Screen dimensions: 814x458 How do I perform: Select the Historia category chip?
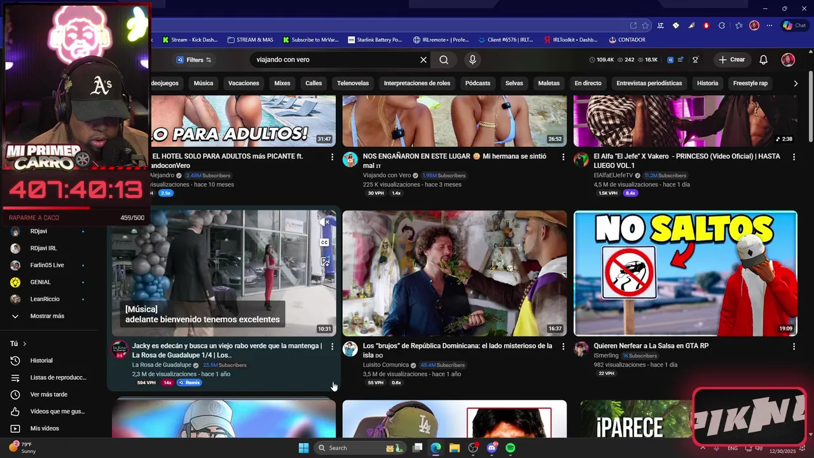(x=707, y=83)
